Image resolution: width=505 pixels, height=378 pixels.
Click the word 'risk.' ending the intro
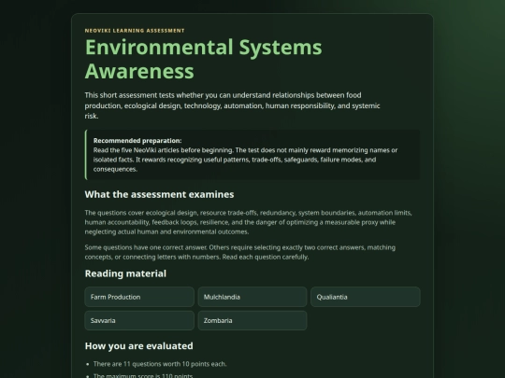(x=92, y=116)
